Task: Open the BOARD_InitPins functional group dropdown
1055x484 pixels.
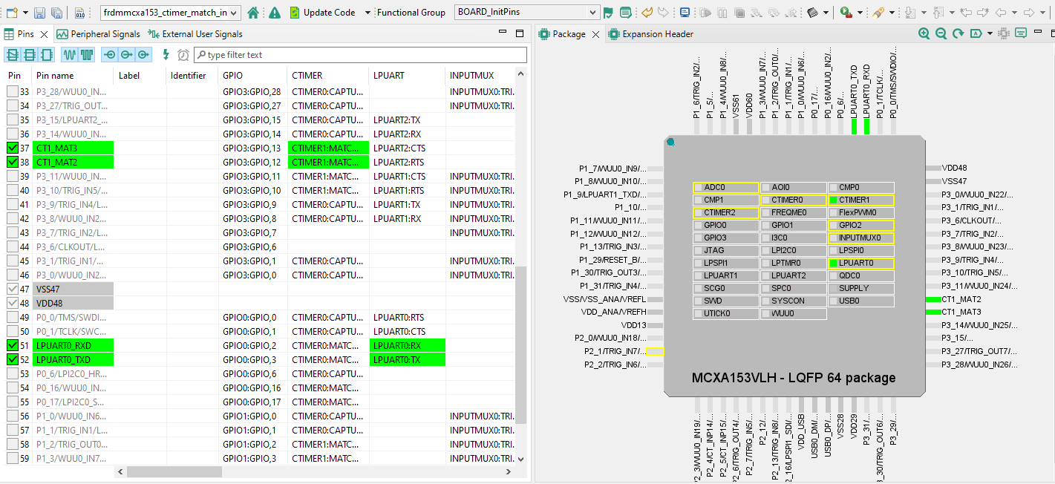Action: 592,13
